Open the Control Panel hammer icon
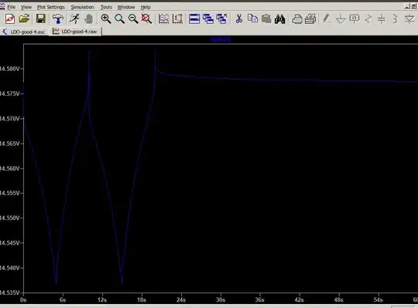The height and width of the screenshot is (308, 418). click(57, 19)
